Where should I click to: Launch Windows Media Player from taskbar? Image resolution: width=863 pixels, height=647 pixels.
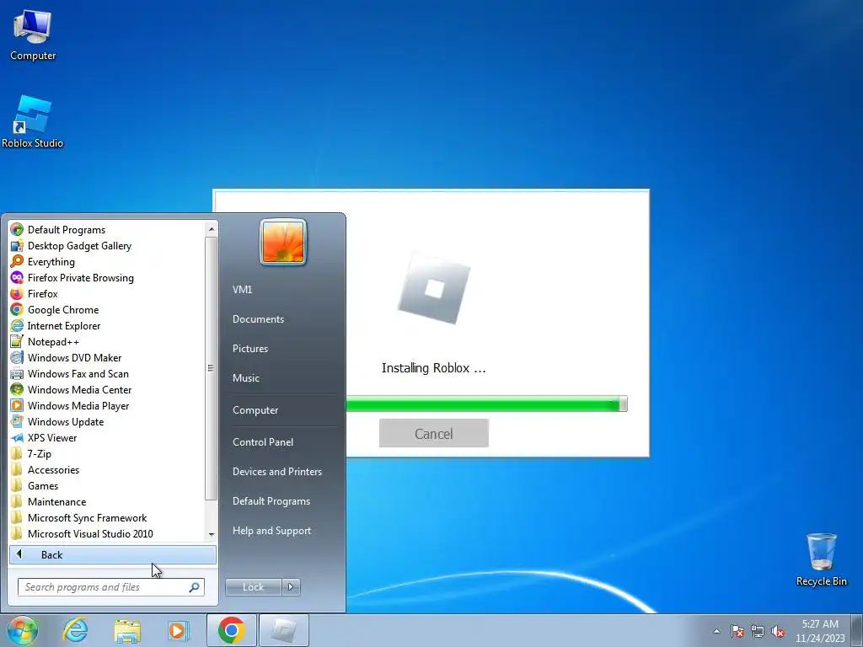[178, 630]
